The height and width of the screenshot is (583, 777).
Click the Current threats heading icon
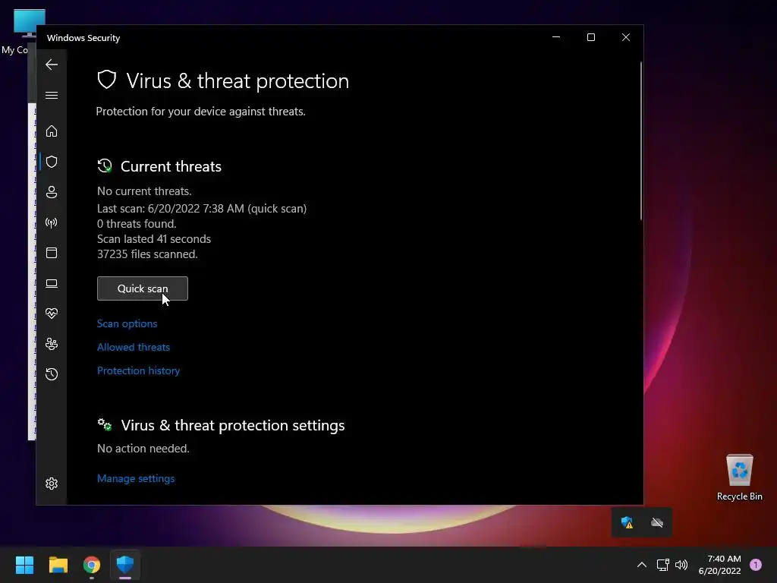(105, 166)
